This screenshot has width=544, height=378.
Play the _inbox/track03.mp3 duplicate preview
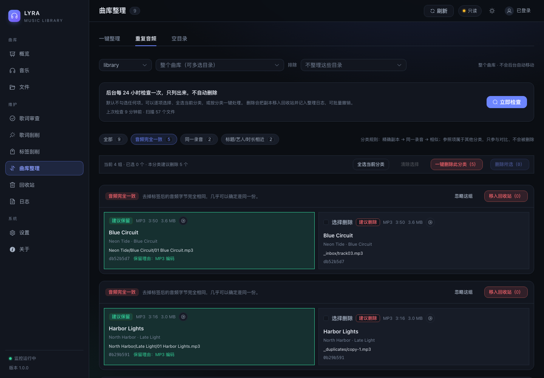(x=430, y=222)
